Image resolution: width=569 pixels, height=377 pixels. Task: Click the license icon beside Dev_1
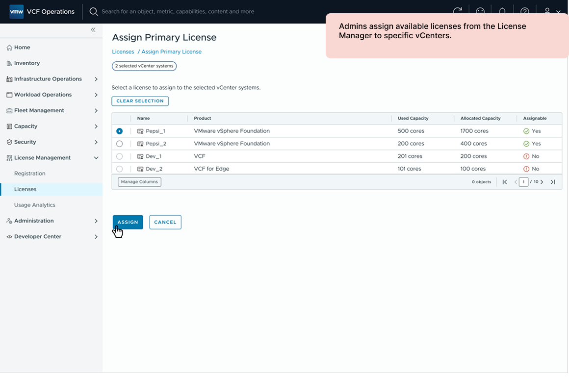coord(140,156)
